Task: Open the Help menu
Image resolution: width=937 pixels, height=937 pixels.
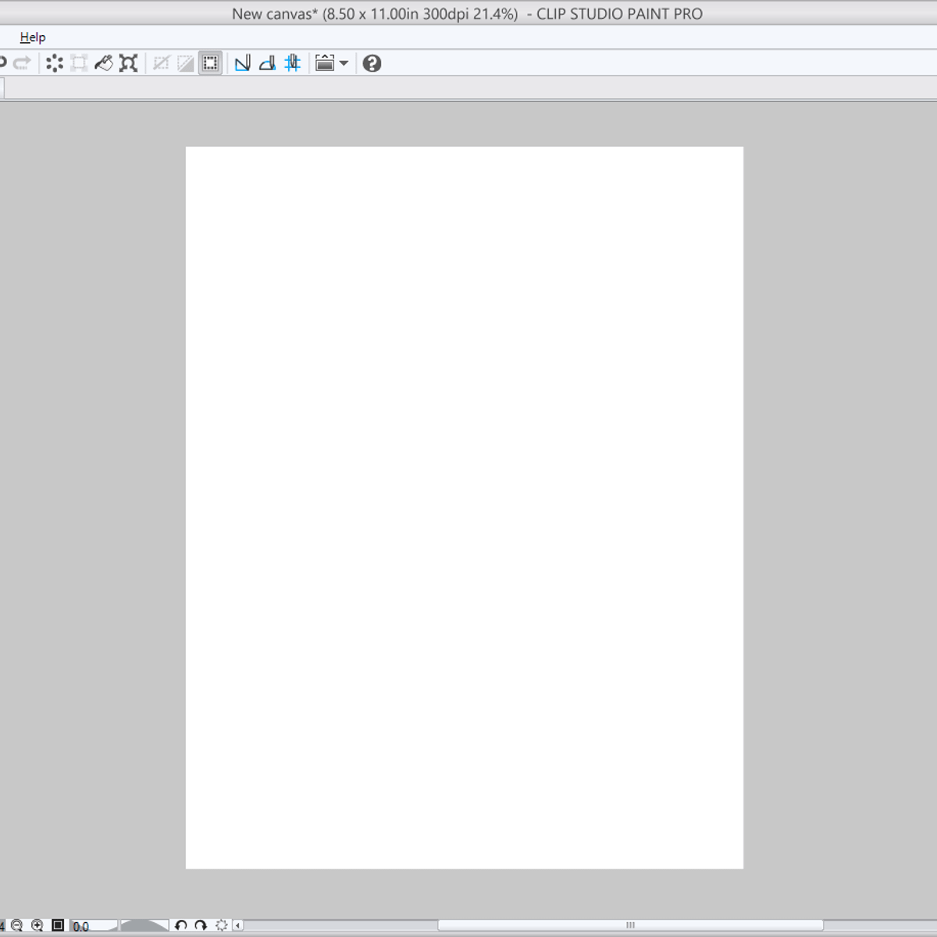Action: (33, 37)
